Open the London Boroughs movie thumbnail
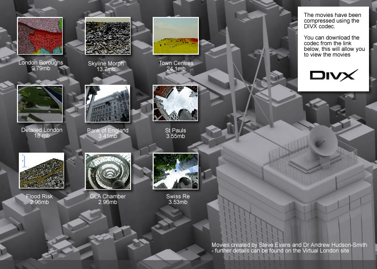Image resolution: width=377 pixels, height=269 pixels. 40,36
